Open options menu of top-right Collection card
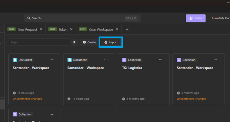230x122 pixels. point(215,60)
